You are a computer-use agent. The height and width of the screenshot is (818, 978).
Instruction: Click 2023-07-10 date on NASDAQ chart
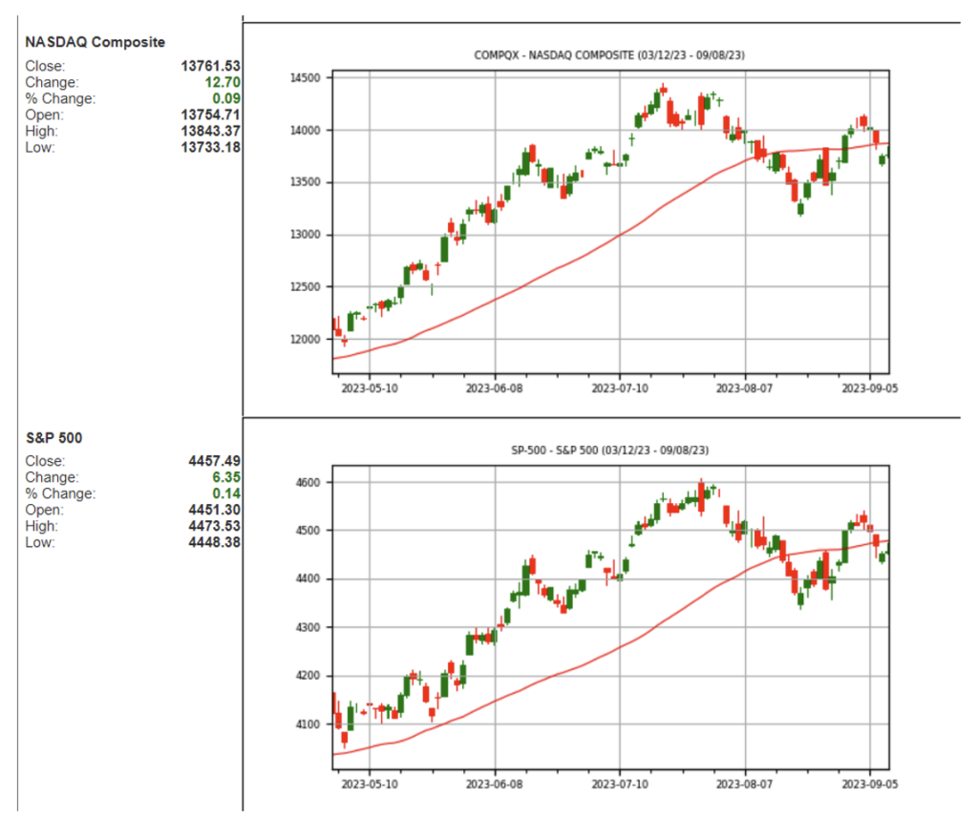pos(620,388)
